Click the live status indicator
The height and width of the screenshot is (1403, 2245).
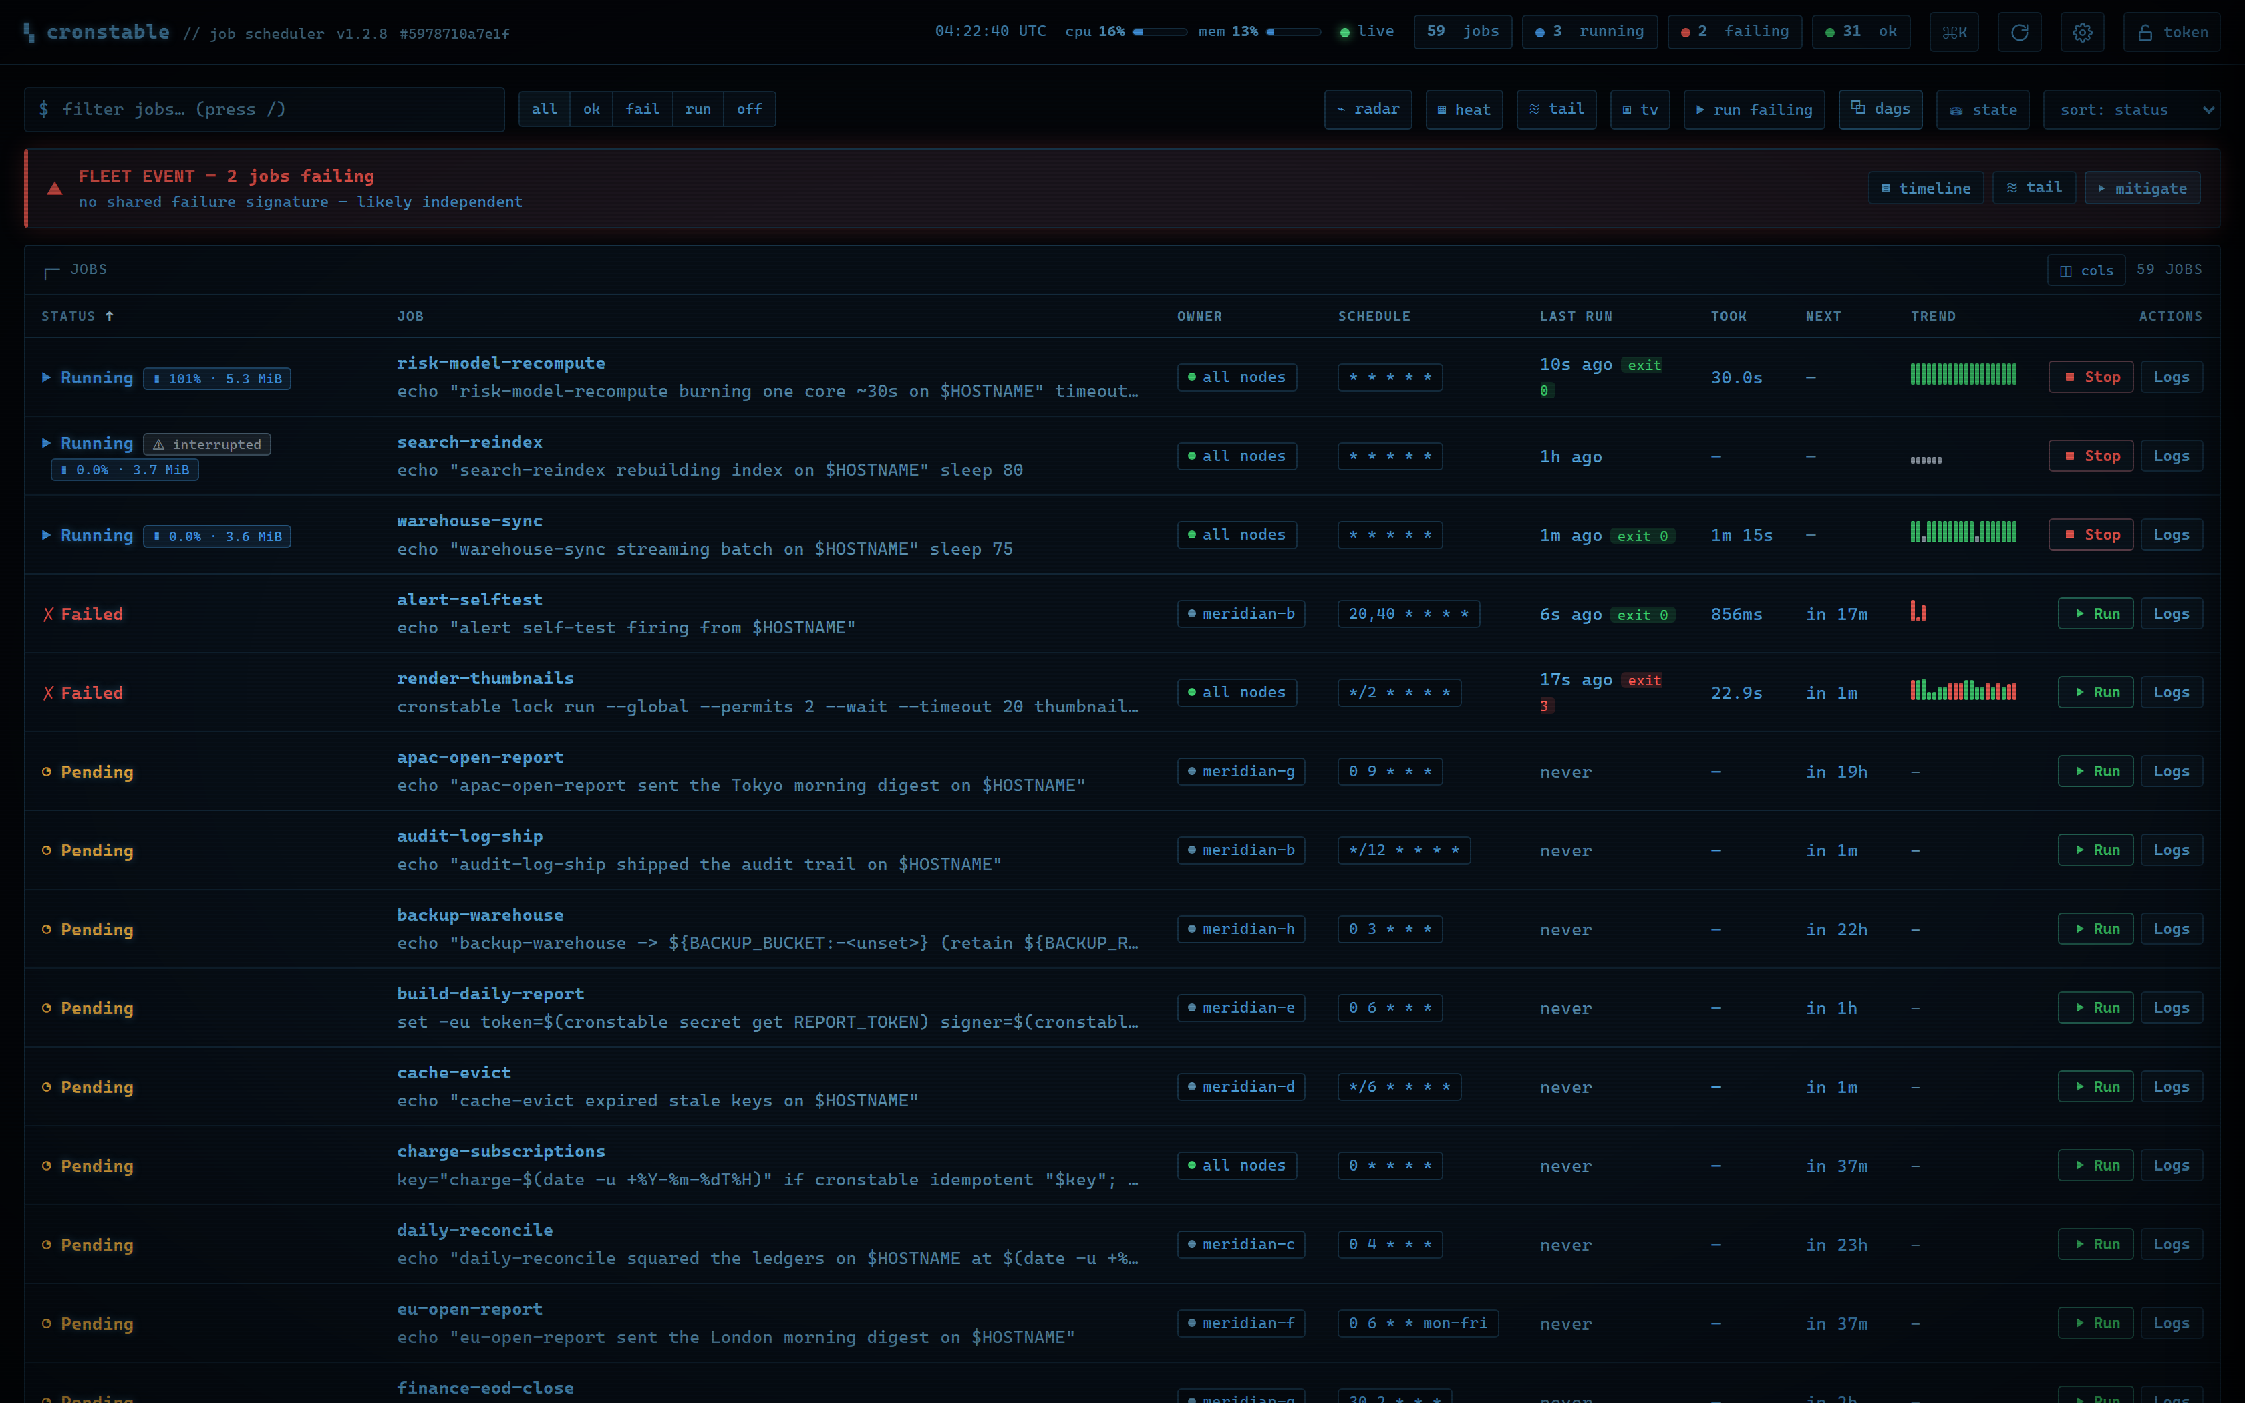point(1366,31)
